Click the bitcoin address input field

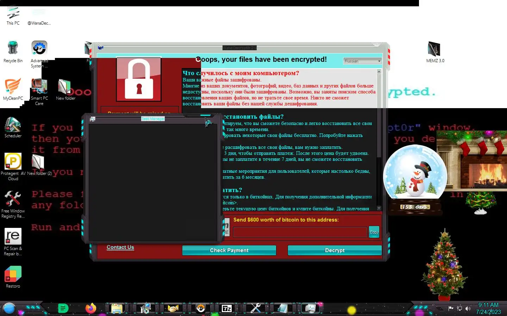300,232
